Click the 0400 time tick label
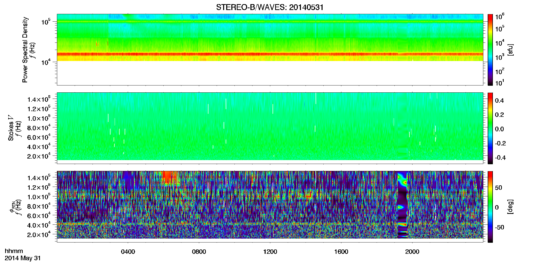 click(x=128, y=251)
